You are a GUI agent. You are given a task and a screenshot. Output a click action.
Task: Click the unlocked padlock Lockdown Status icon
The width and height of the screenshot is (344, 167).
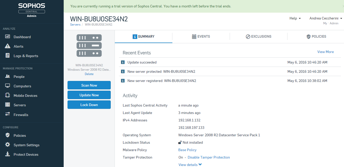tap(180, 142)
